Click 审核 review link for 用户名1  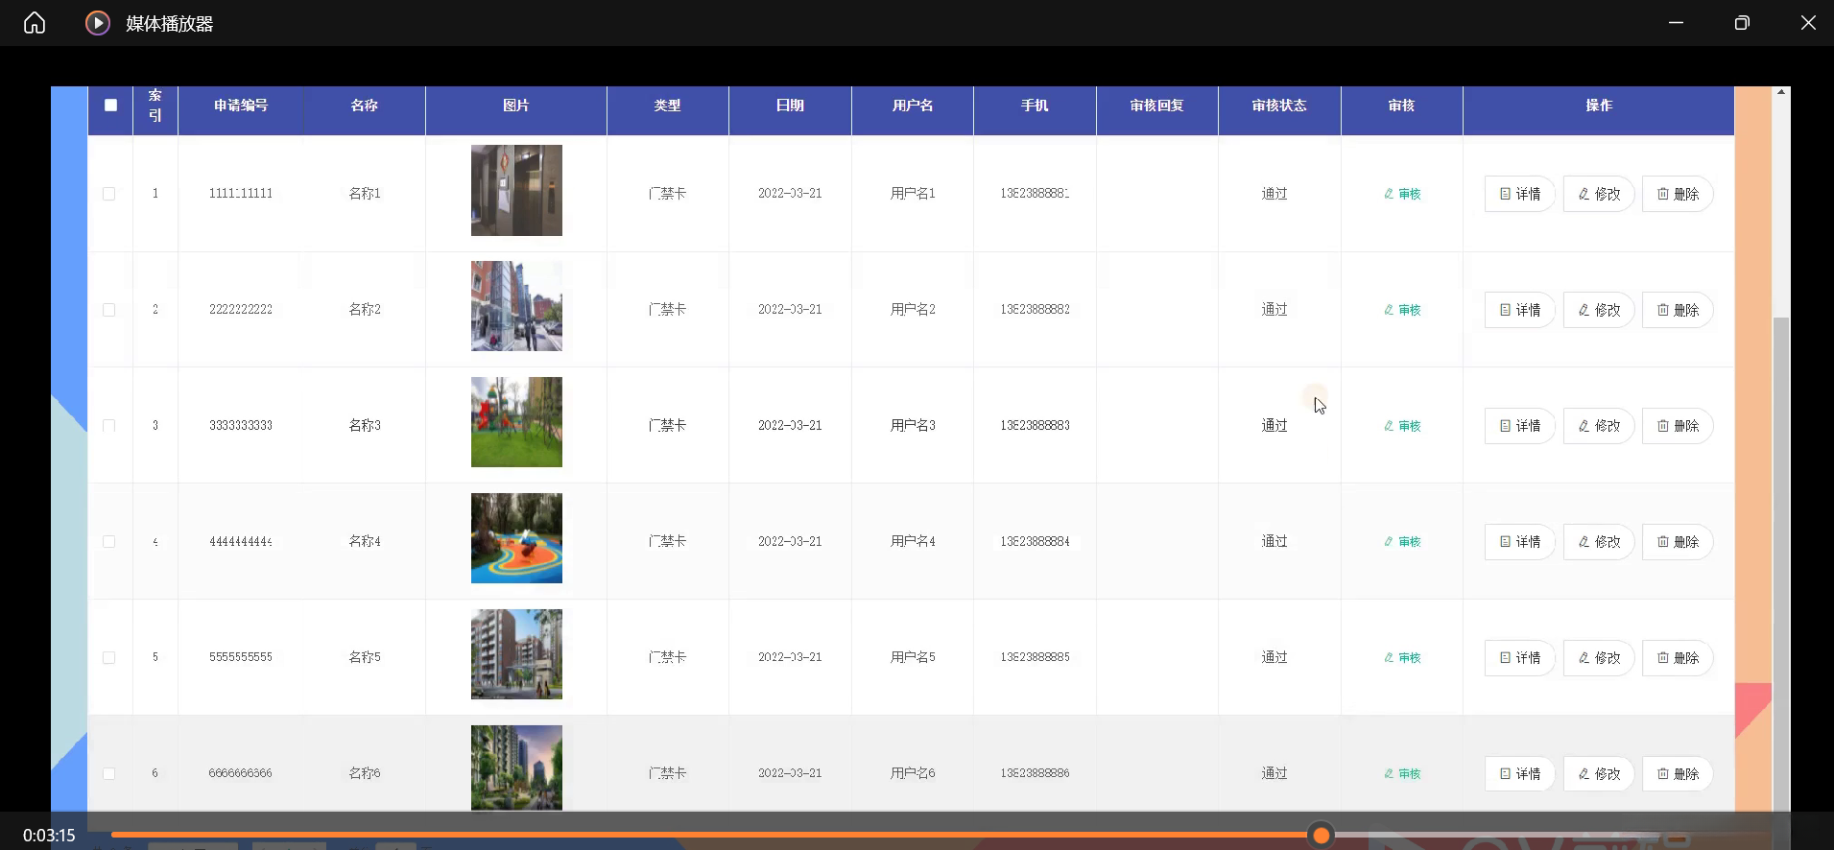[1402, 194]
